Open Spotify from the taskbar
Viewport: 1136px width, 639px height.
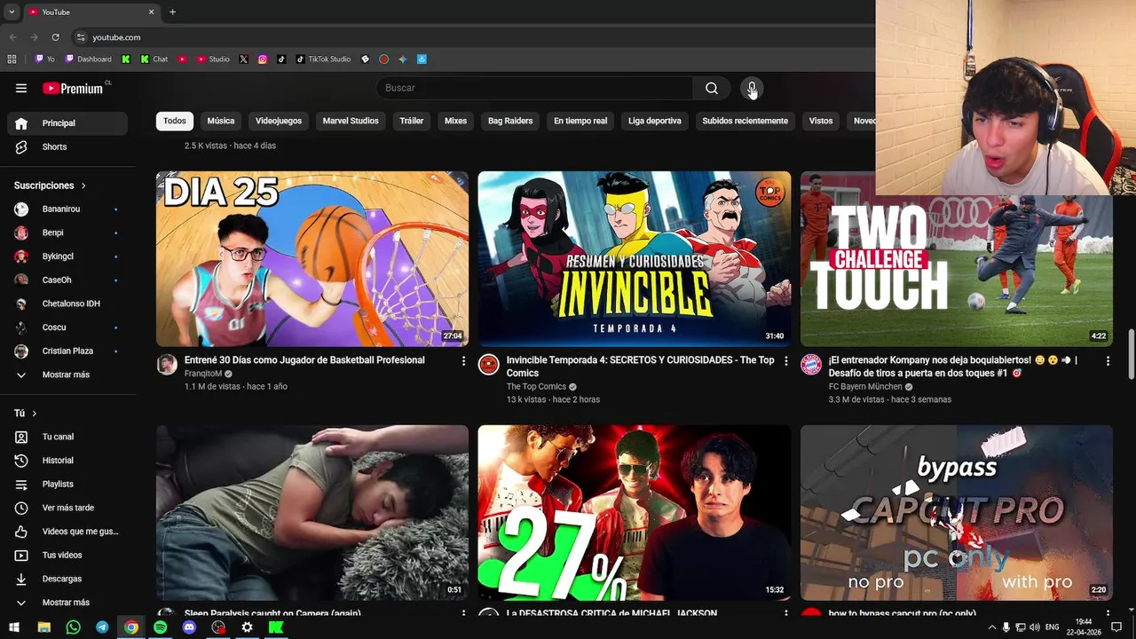pyautogui.click(x=160, y=627)
